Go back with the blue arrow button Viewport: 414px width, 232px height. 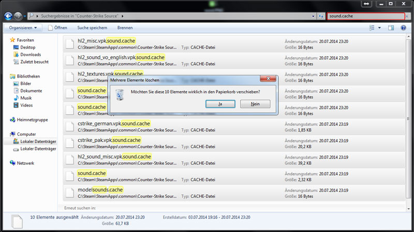8,16
